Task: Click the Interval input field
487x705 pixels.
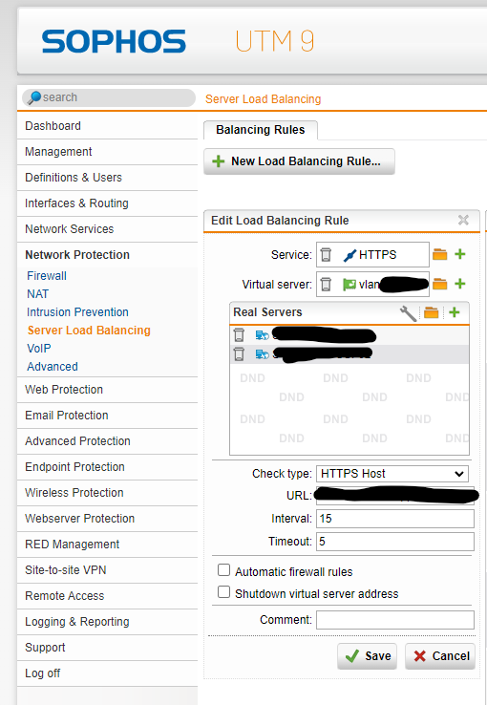Action: 395,519
